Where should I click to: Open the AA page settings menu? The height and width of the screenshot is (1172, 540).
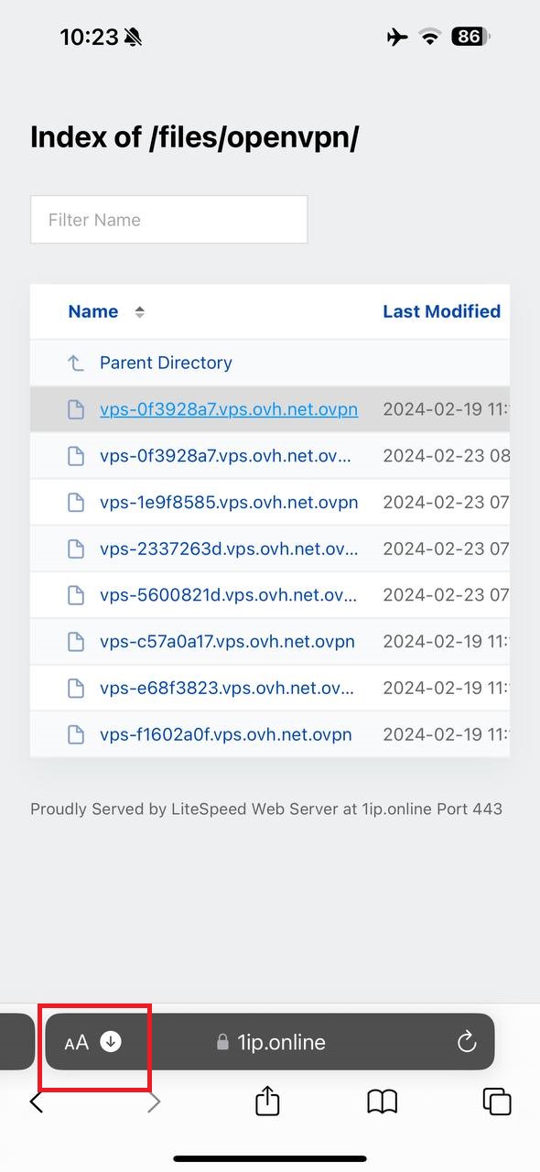pyautogui.click(x=77, y=1042)
